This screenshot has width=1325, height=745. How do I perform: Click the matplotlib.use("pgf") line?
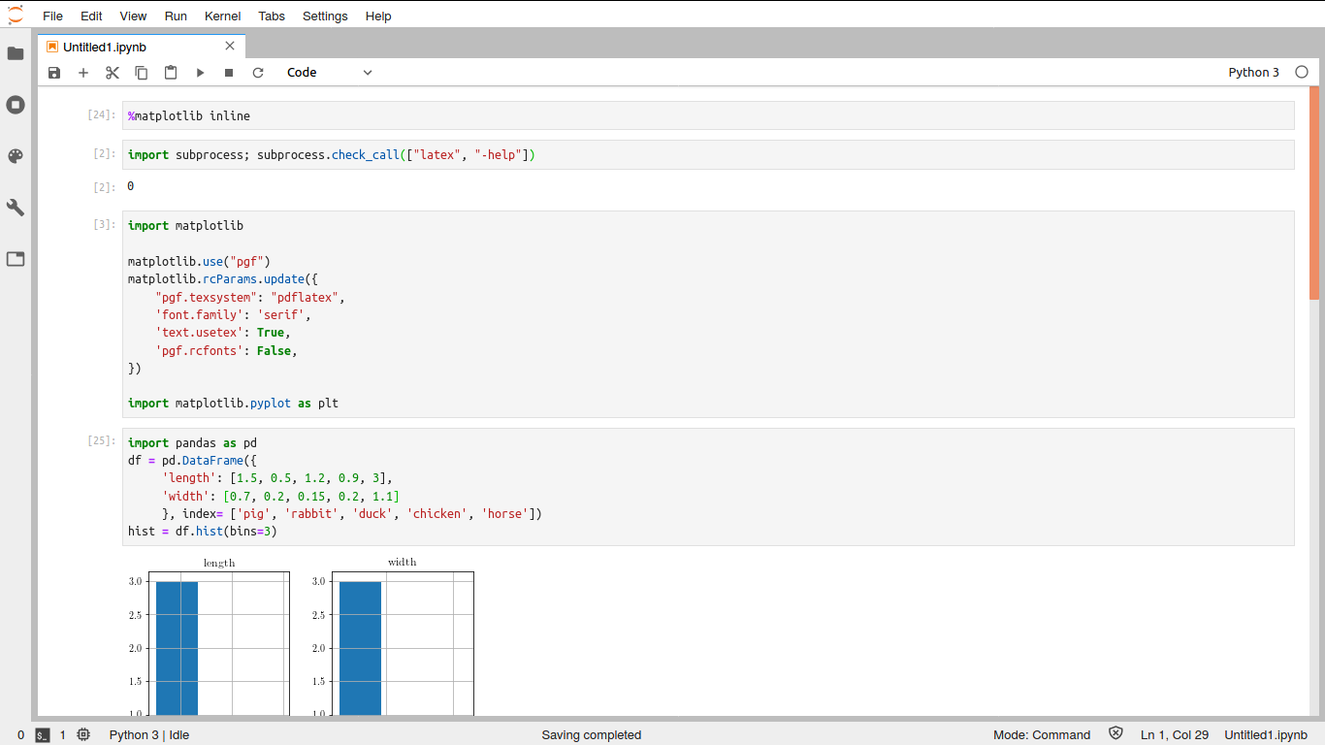pyautogui.click(x=199, y=261)
